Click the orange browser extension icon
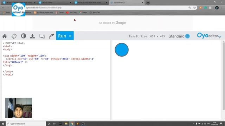The image size is (225, 126). [201, 8]
